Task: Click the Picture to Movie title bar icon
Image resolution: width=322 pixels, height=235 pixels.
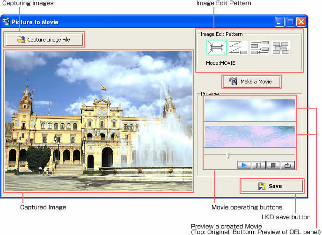Action: coord(7,22)
